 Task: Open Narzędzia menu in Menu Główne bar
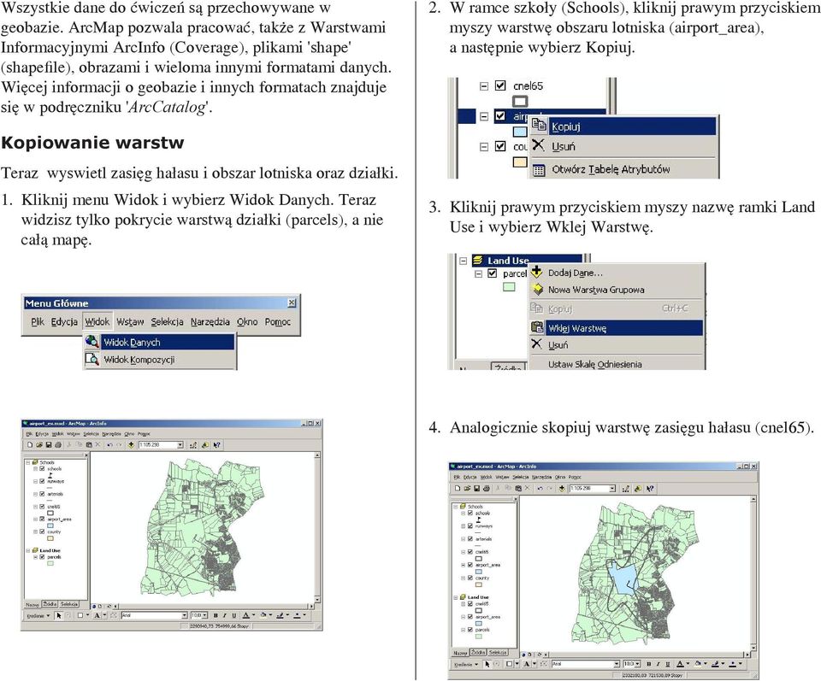[x=210, y=321]
